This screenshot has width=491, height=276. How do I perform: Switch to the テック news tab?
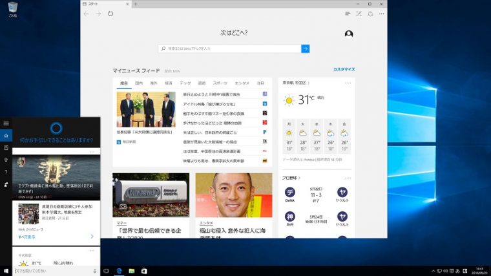[x=185, y=83]
